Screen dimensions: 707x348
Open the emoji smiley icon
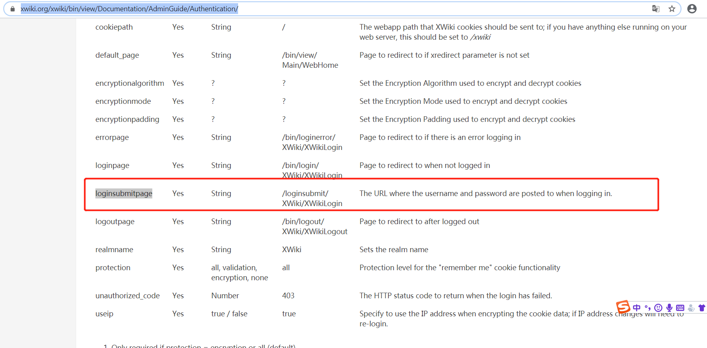click(658, 308)
